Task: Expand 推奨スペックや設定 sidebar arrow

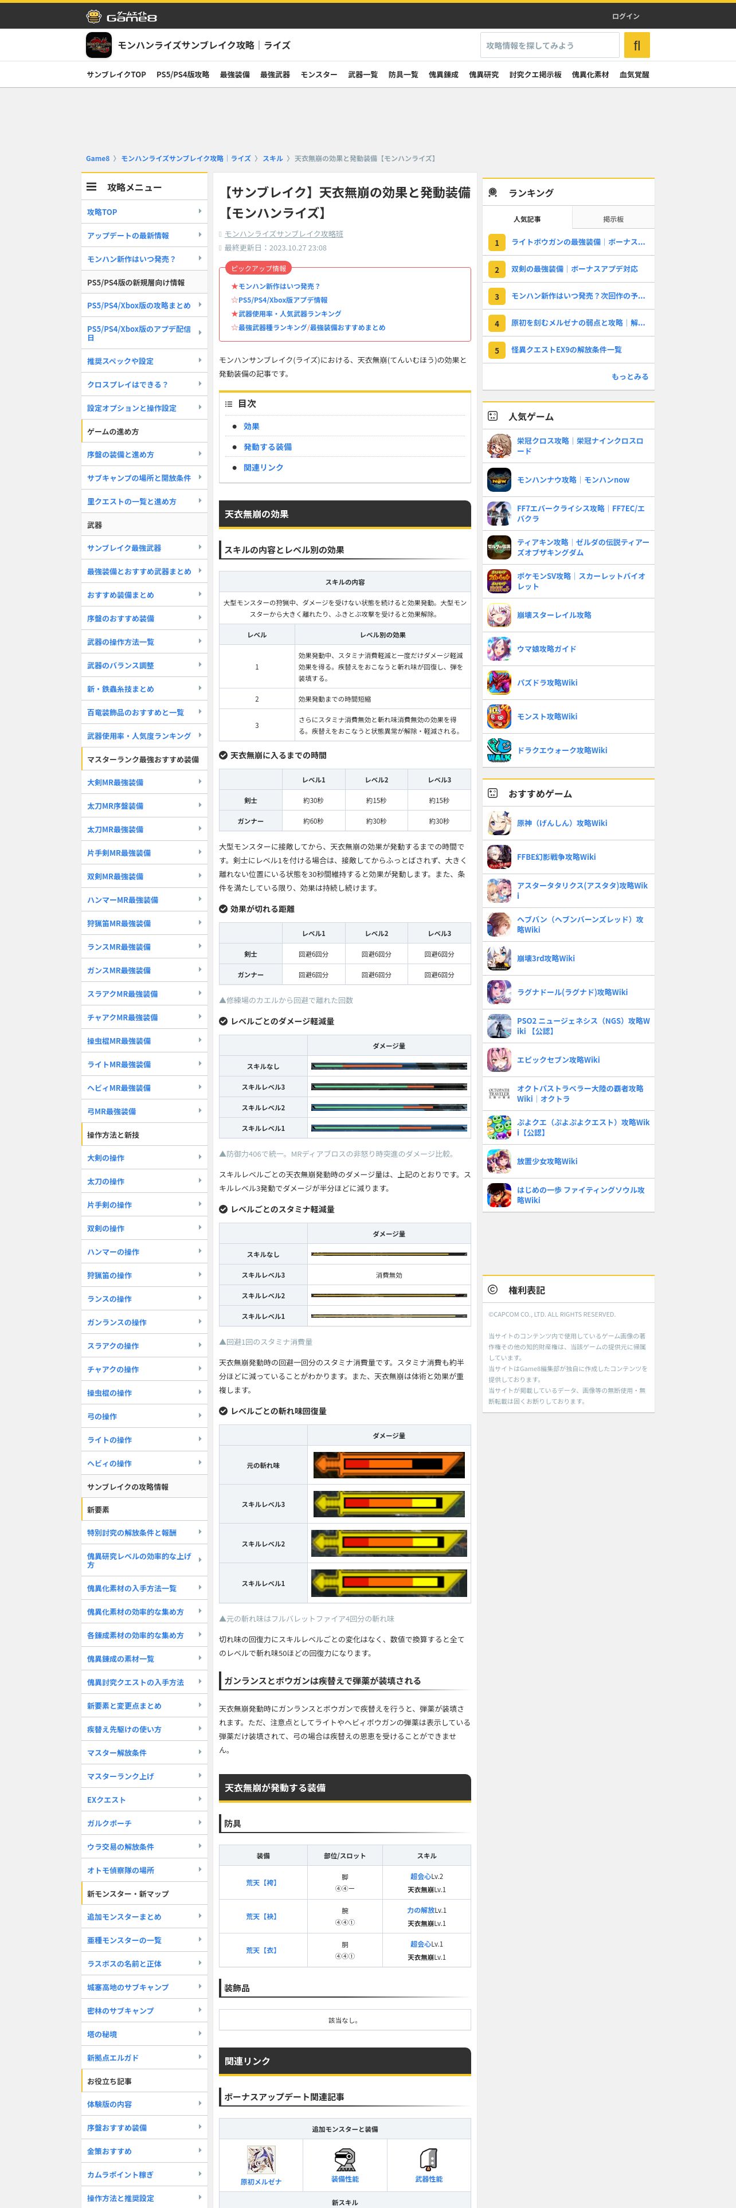Action: [199, 361]
